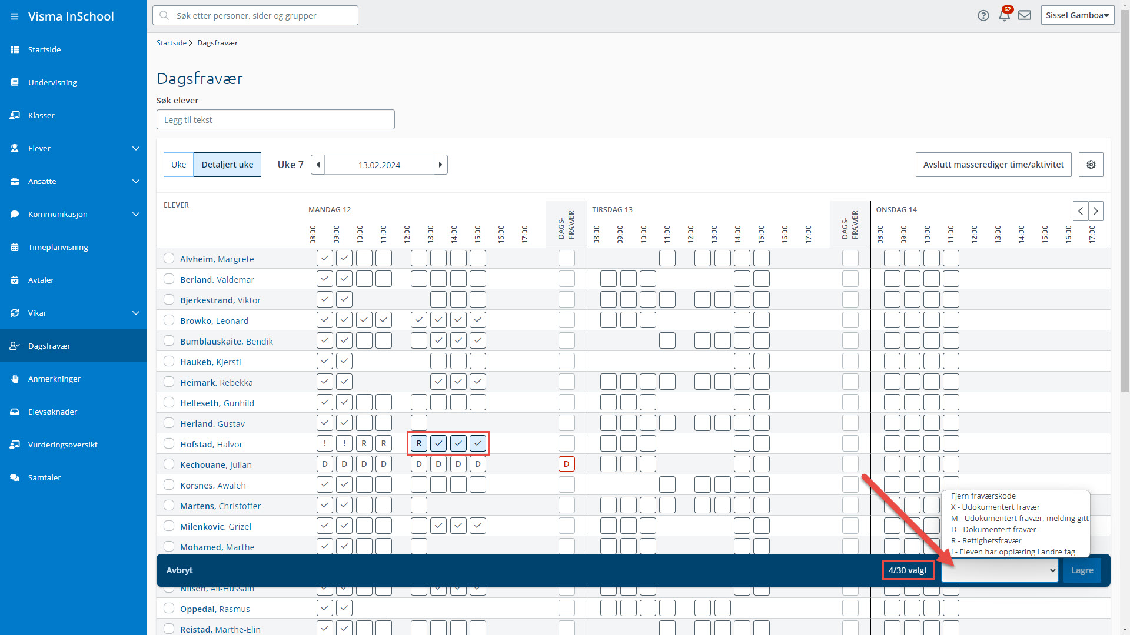Expand the Elever sidebar section
The height and width of the screenshot is (635, 1130).
click(x=136, y=148)
